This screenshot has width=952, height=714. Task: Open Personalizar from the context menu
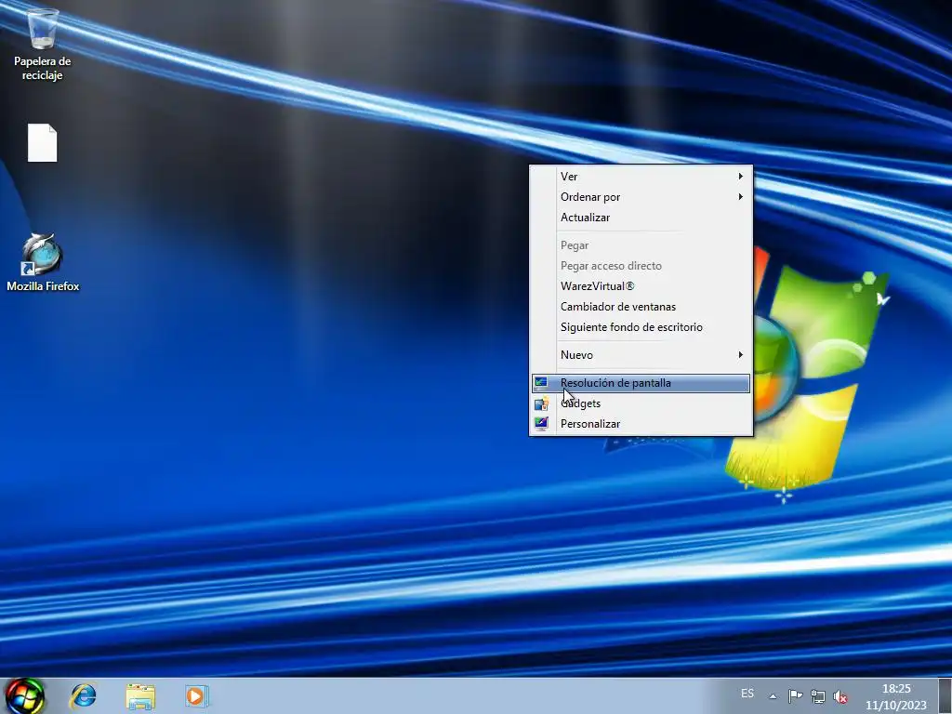641,424
